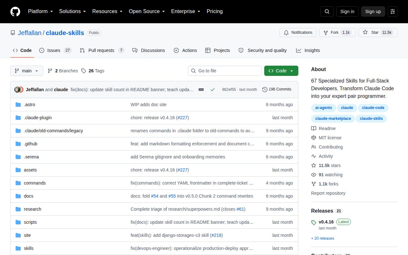Screen dimensions: 408x255
Task: Click the green check commit status icon
Action: click(213, 90)
